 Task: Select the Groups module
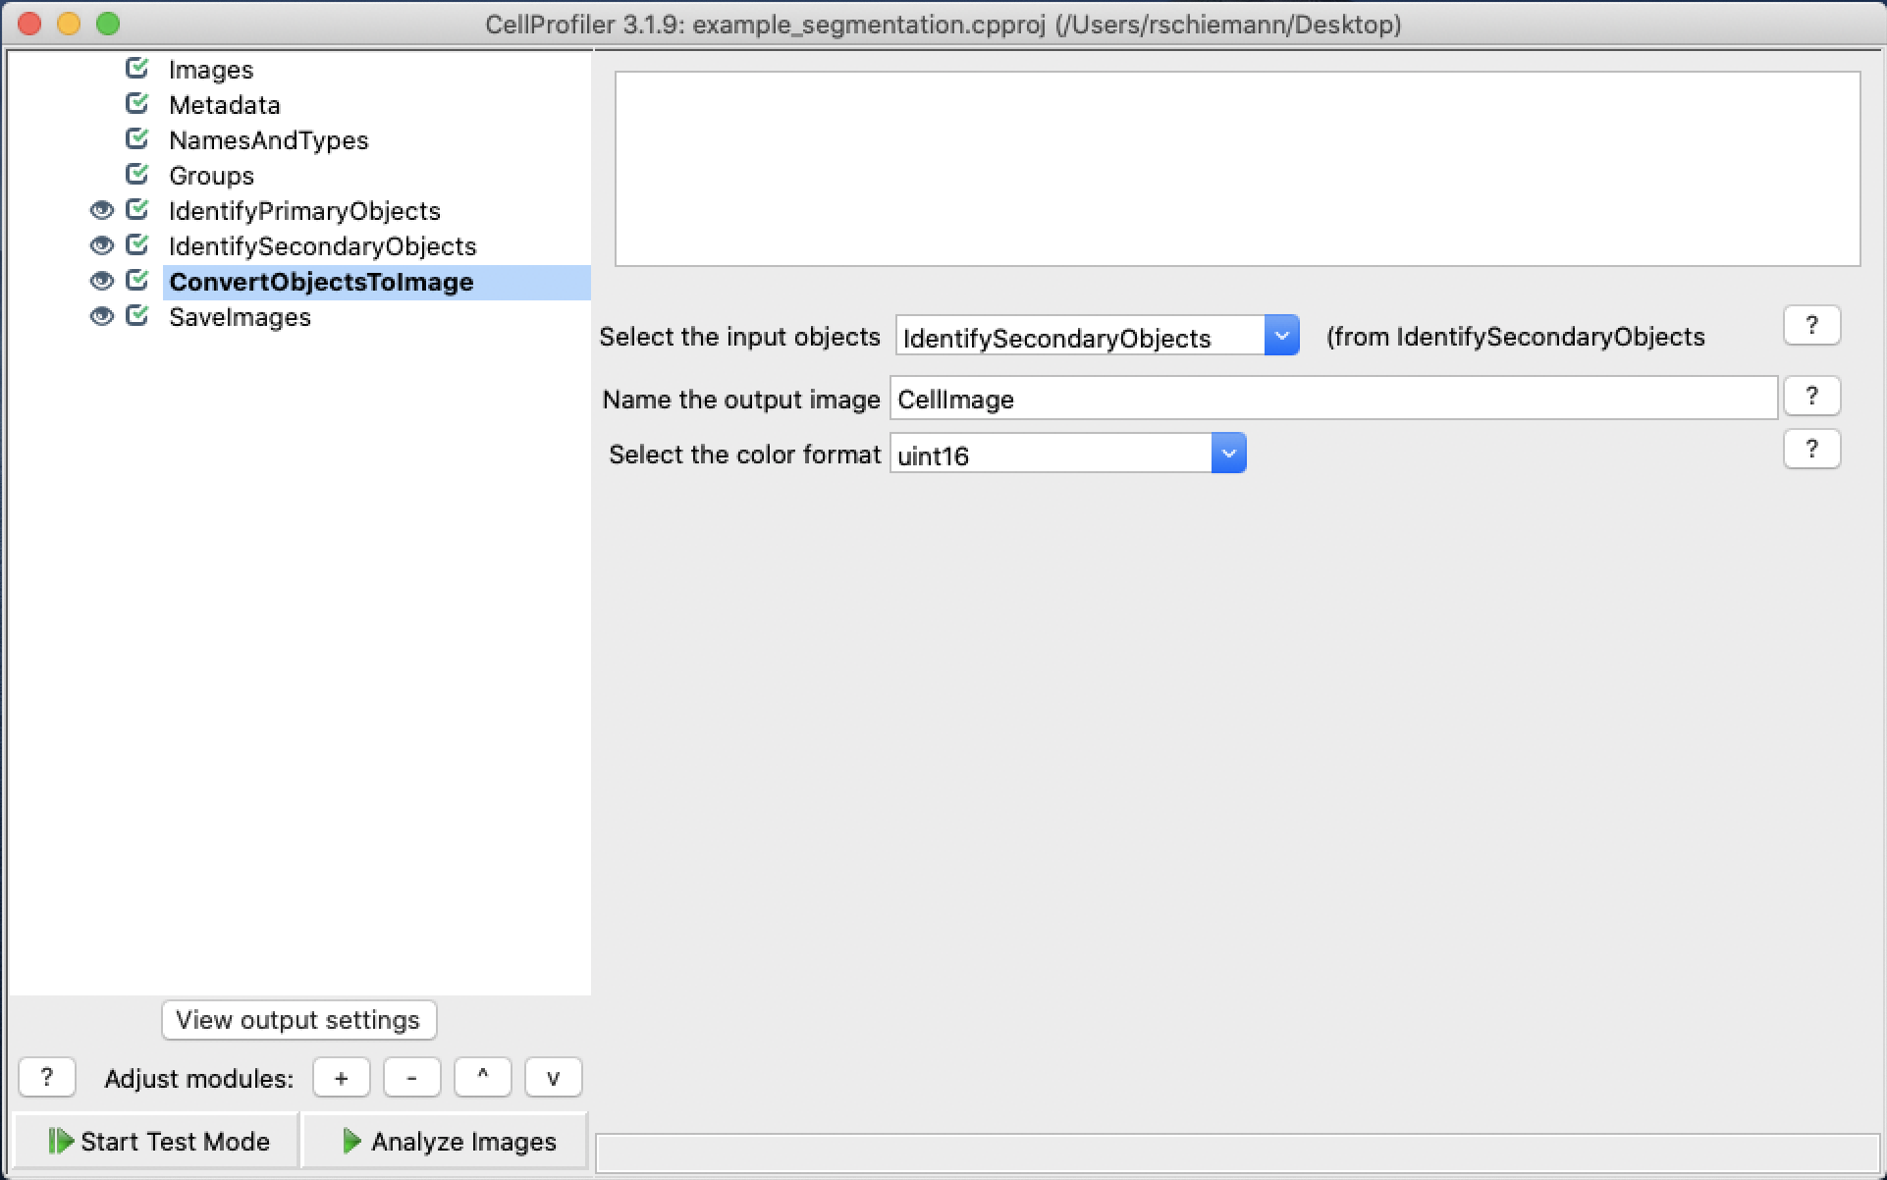[x=211, y=176]
